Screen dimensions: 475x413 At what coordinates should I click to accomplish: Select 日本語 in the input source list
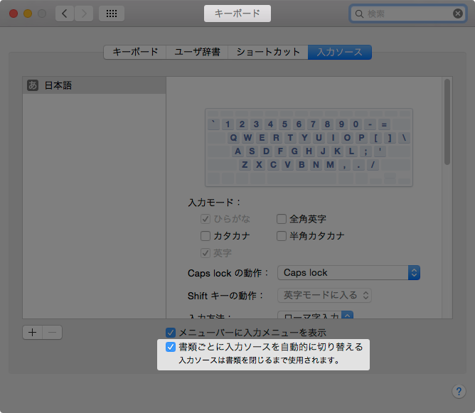[94, 85]
